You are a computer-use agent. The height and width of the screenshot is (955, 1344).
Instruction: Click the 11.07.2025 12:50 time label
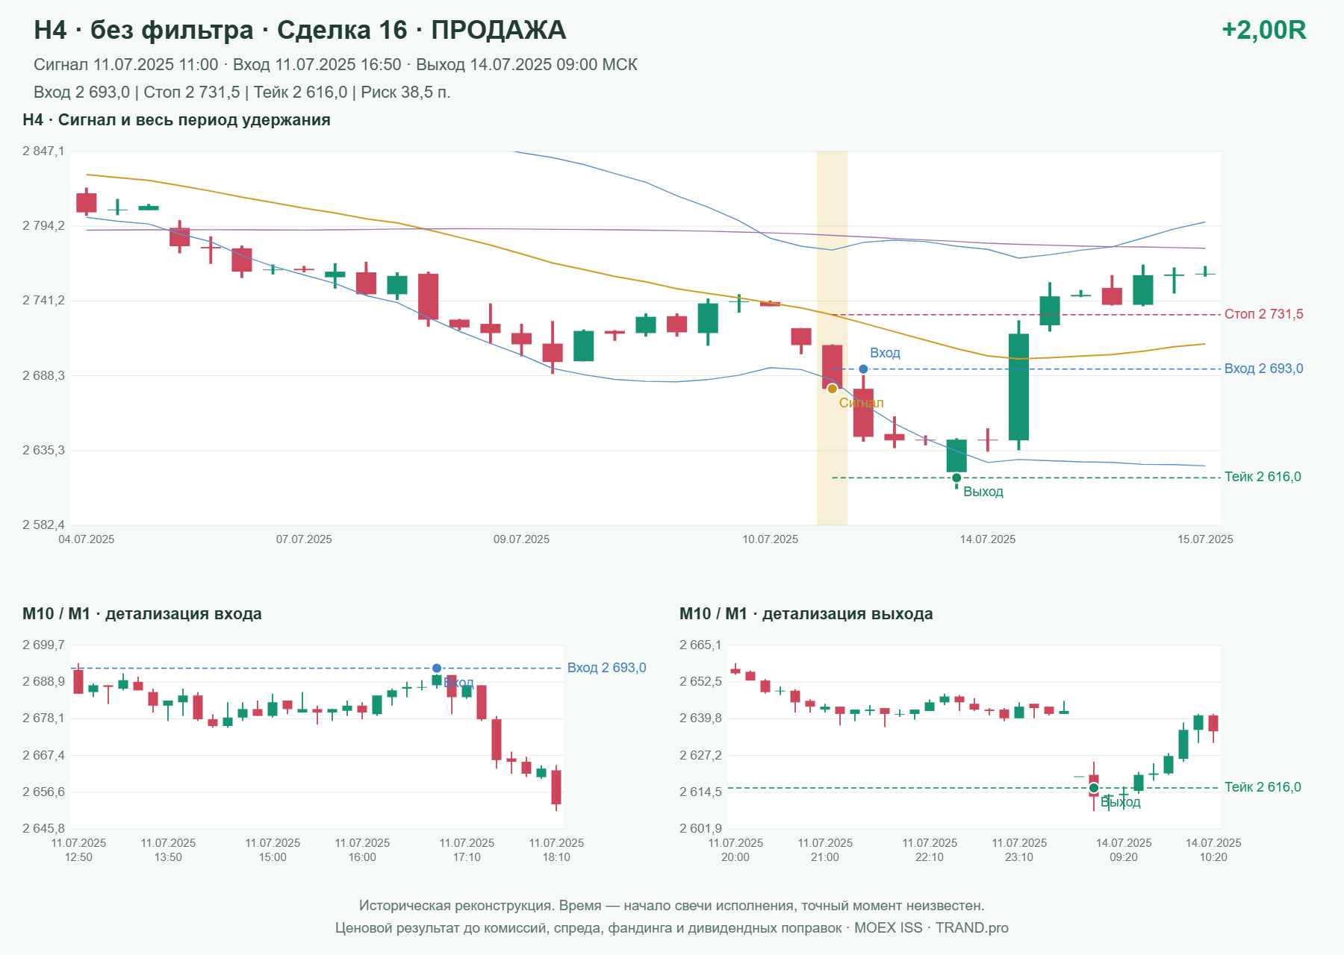click(x=78, y=850)
